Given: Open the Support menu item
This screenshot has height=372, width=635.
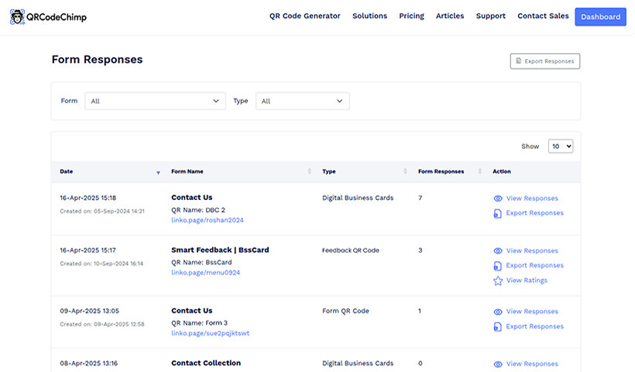Looking at the screenshot, I should pyautogui.click(x=491, y=15).
